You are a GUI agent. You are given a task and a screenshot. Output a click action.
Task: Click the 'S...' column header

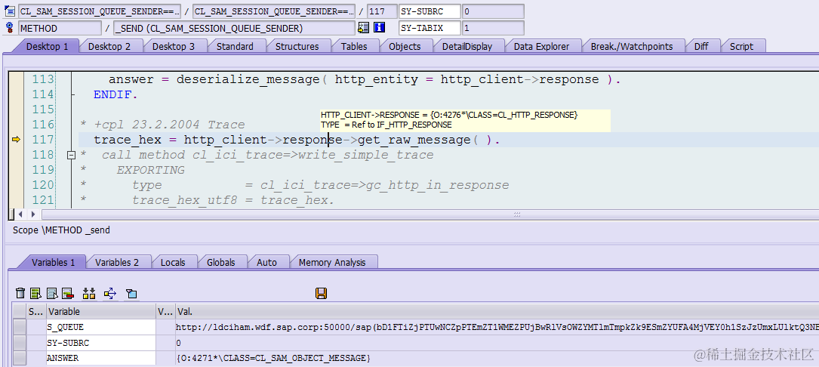coord(36,312)
